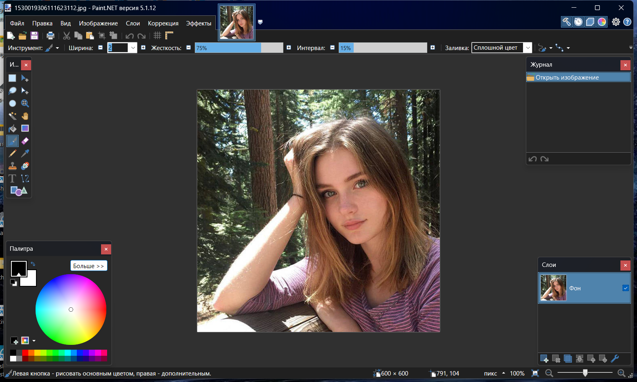Toggle visibility checkbox of Фон layer

pyautogui.click(x=625, y=288)
